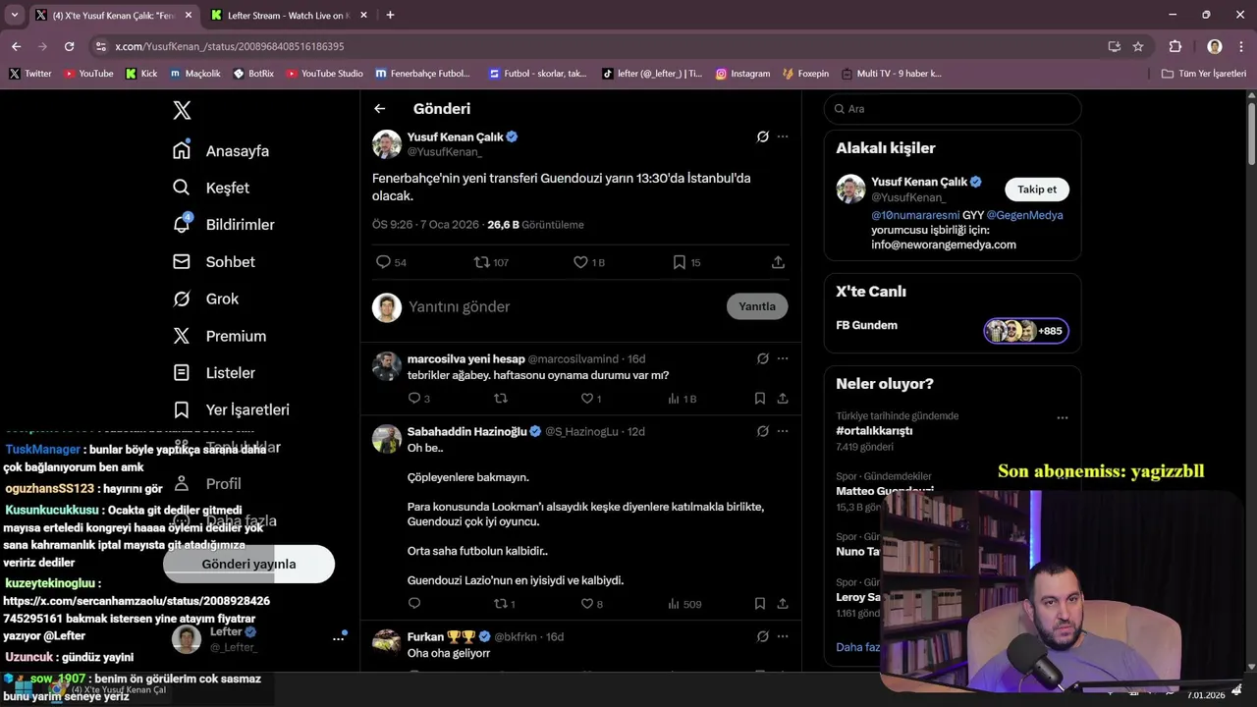The width and height of the screenshot is (1257, 707).
Task: Go to Anasayfa home
Action: [x=221, y=150]
